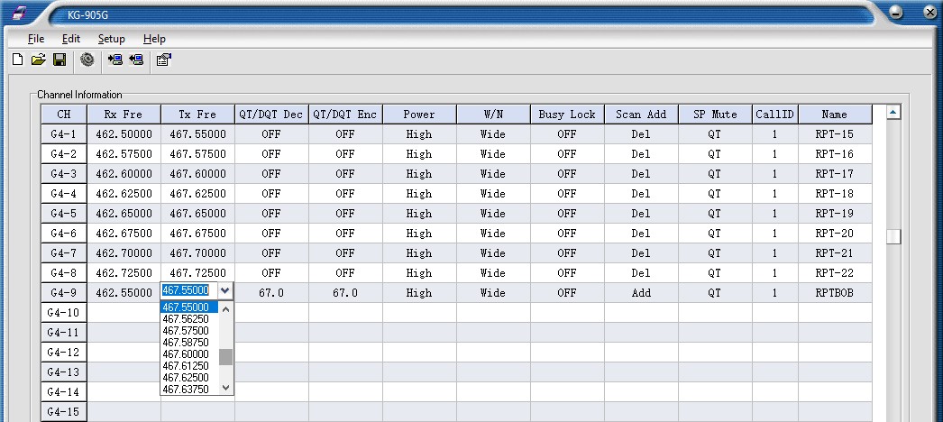Viewport: 943px width, 422px height.
Task: Click Rx Fre 462.72500 in row G4-8
Action: pos(124,273)
